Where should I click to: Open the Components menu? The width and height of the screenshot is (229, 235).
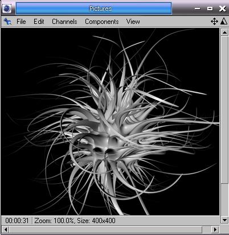coord(101,22)
